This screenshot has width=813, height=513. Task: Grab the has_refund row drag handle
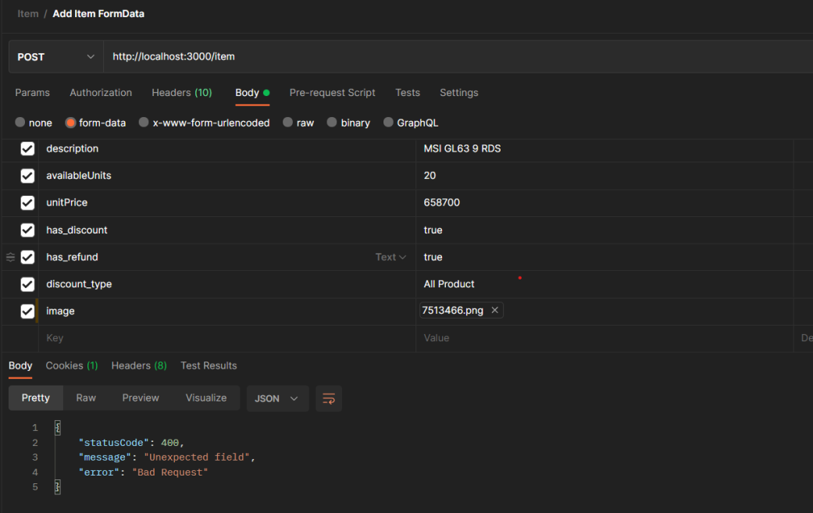point(10,257)
